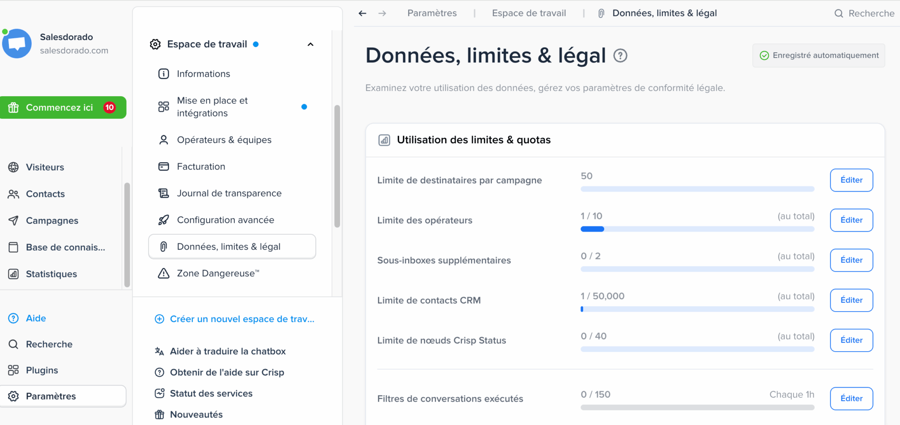Edit Sous-inboxes supplémentaires limit
Viewport: 900px width, 425px height.
click(x=851, y=260)
